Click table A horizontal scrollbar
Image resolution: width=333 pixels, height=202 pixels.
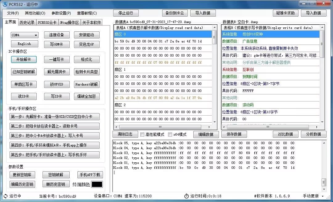(x=160, y=127)
